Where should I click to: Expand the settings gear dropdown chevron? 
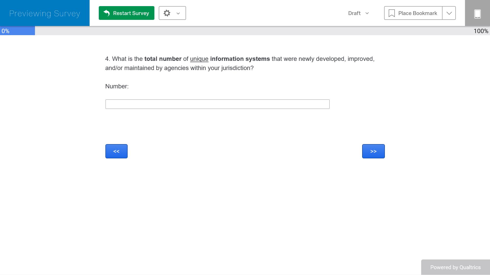pyautogui.click(x=178, y=13)
